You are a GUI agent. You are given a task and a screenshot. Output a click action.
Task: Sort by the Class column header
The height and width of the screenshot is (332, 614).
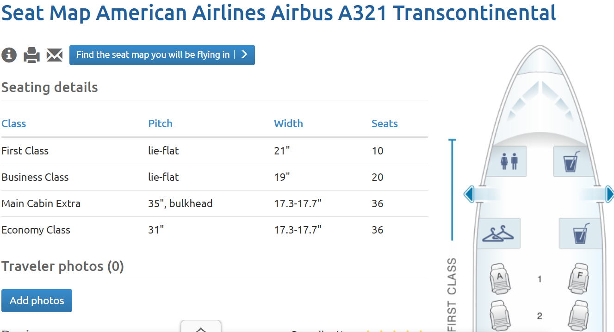coord(14,123)
